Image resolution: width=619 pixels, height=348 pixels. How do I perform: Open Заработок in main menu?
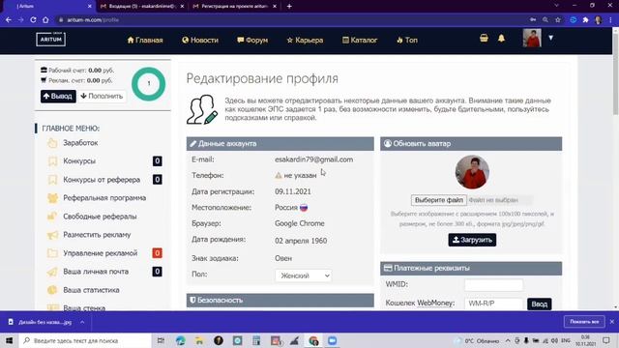tap(80, 143)
